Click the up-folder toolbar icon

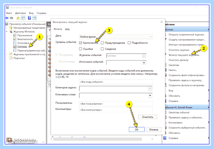(x=18, y=18)
